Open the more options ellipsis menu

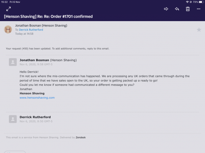coord(199,9)
